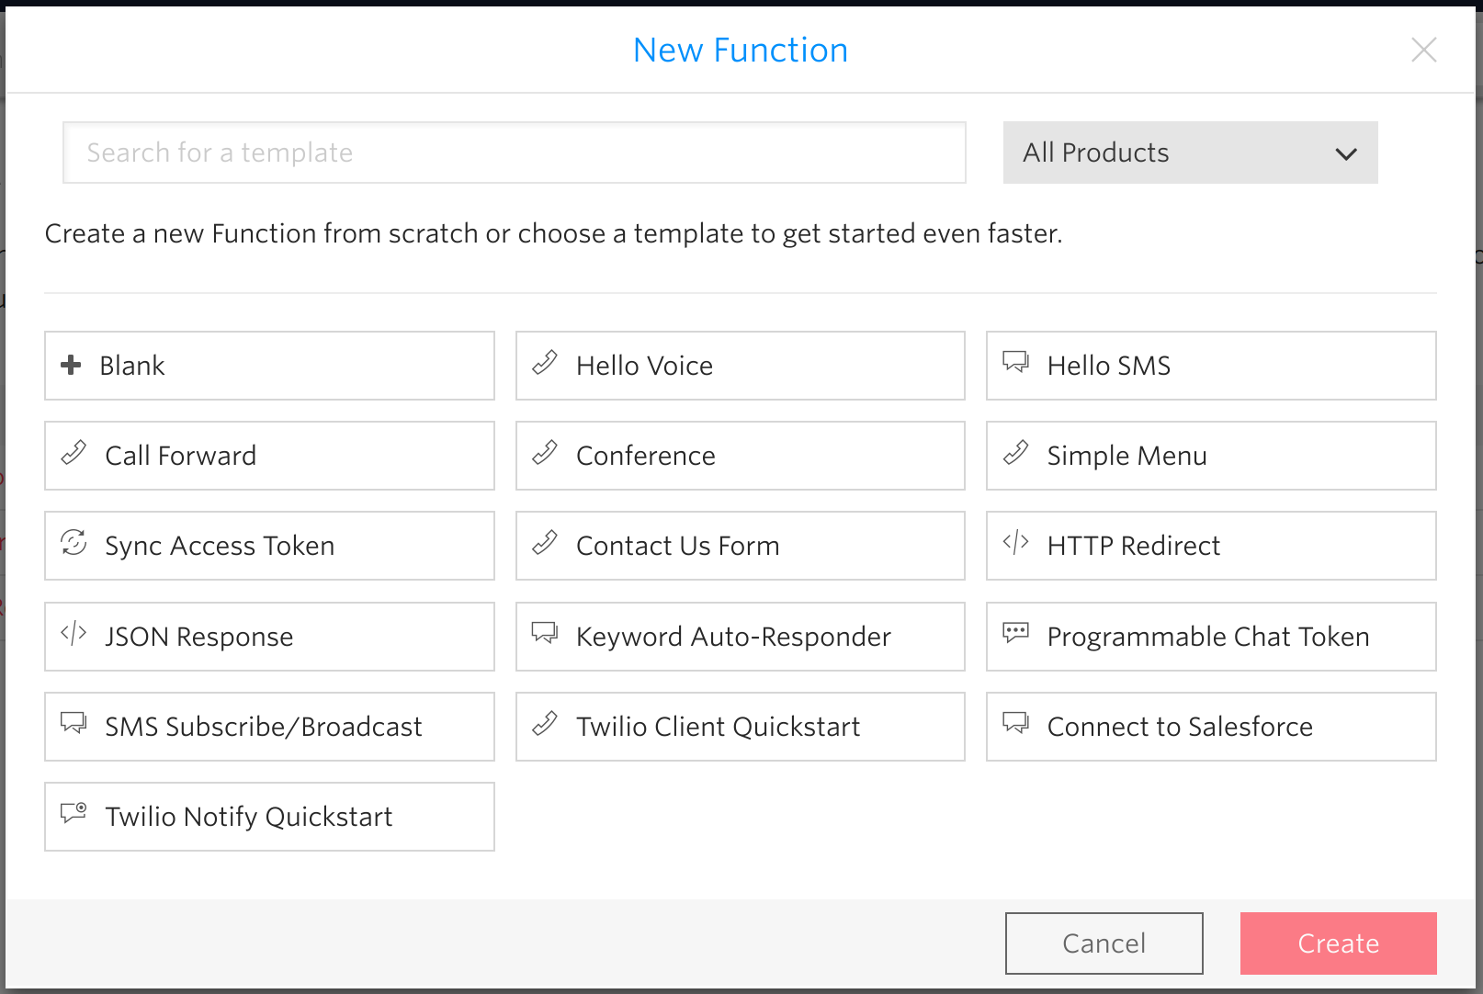Click the notify icon beside Twilio Notify Quickstart
Viewport: 1483px width, 994px height.
point(74,813)
